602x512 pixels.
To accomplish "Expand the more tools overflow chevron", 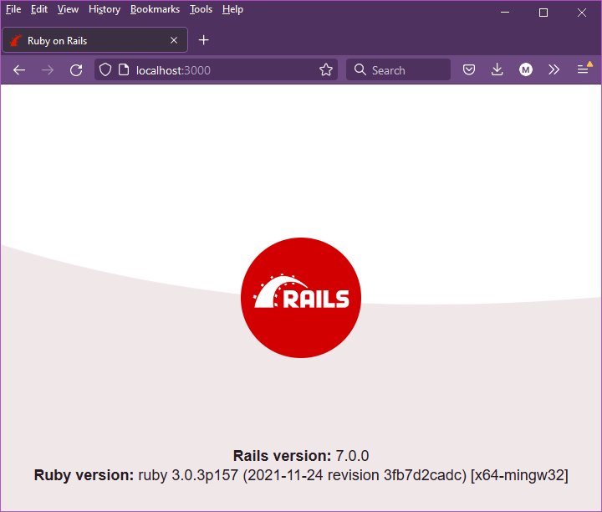I will [554, 70].
